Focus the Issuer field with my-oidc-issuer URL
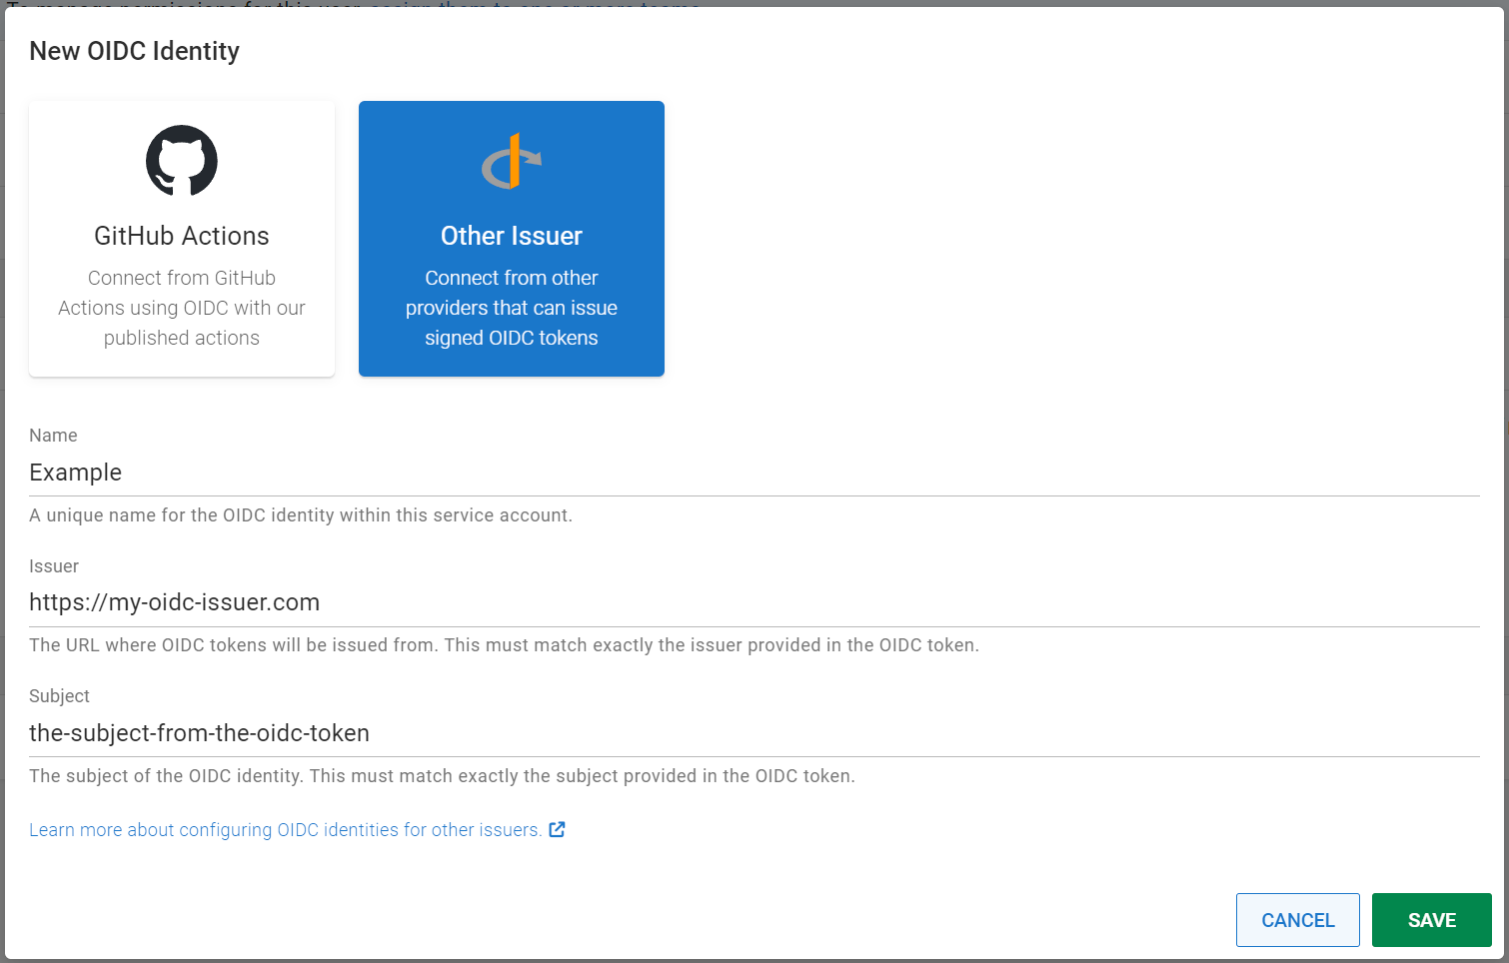The width and height of the screenshot is (1509, 963). coord(400,601)
